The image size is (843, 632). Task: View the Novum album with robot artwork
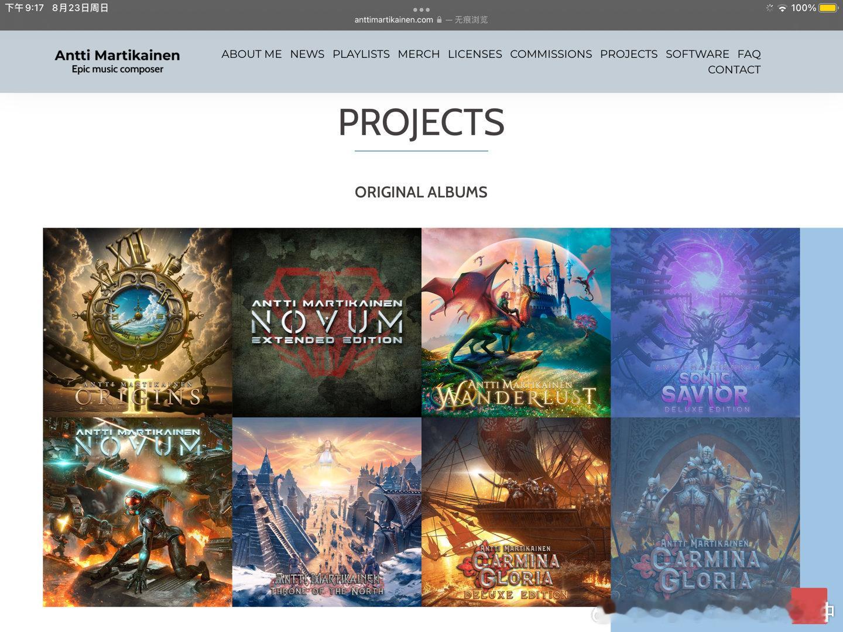tap(138, 512)
